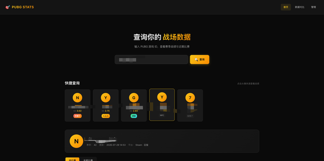Click the large N profile avatar
This screenshot has width=324, height=161.
click(x=76, y=141)
